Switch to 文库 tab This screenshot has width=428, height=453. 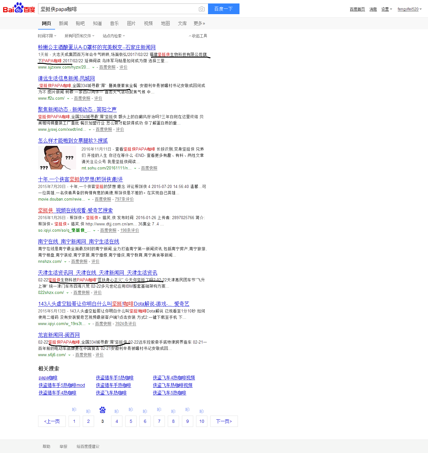[182, 23]
